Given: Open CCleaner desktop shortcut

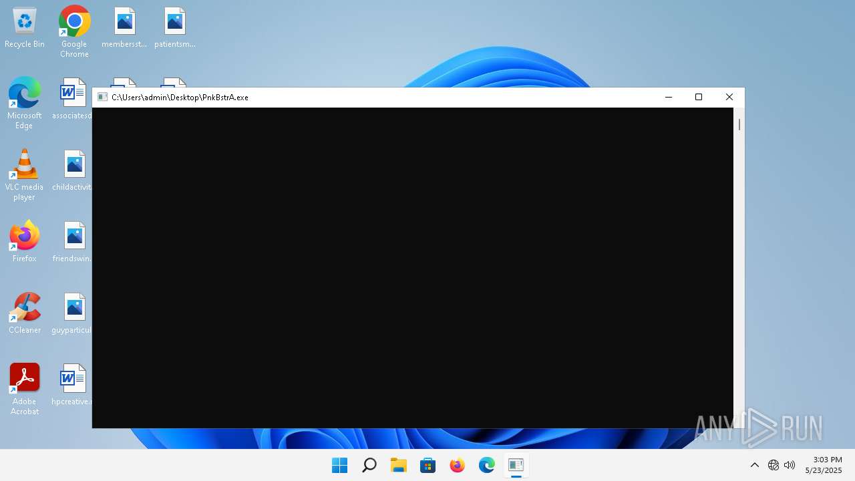Looking at the screenshot, I should coord(25,314).
